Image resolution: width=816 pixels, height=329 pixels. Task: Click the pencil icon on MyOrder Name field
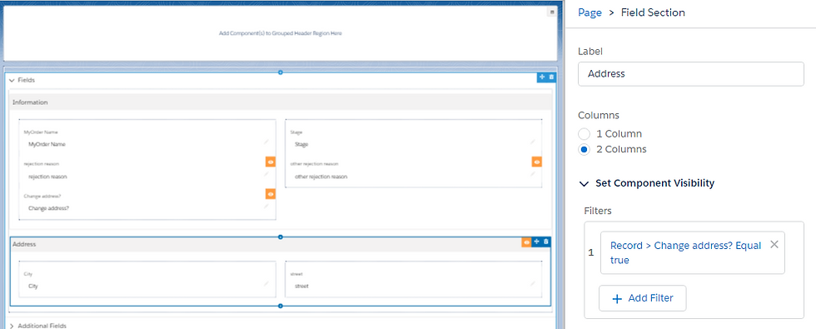coord(266,142)
